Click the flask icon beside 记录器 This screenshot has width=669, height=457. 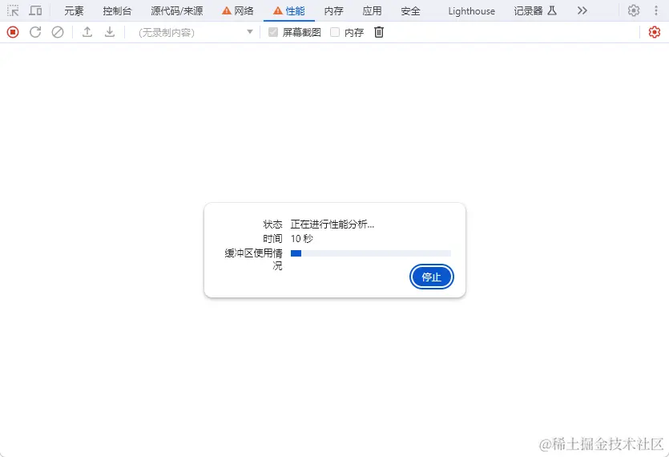552,10
